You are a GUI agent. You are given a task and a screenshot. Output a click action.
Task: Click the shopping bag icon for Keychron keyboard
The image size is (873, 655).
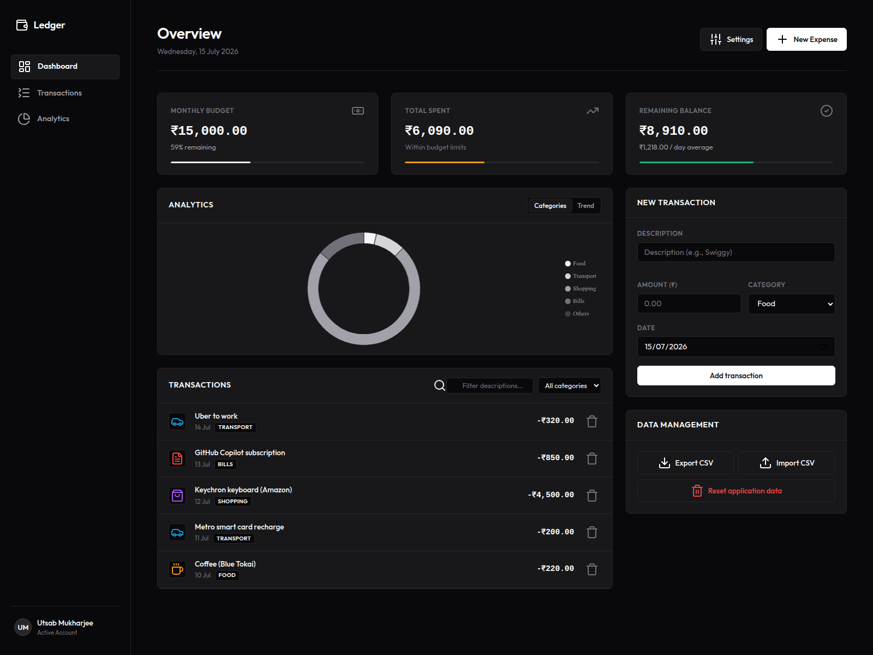point(177,496)
